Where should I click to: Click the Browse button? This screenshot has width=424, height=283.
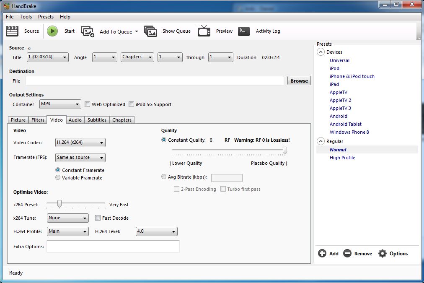tap(299, 81)
